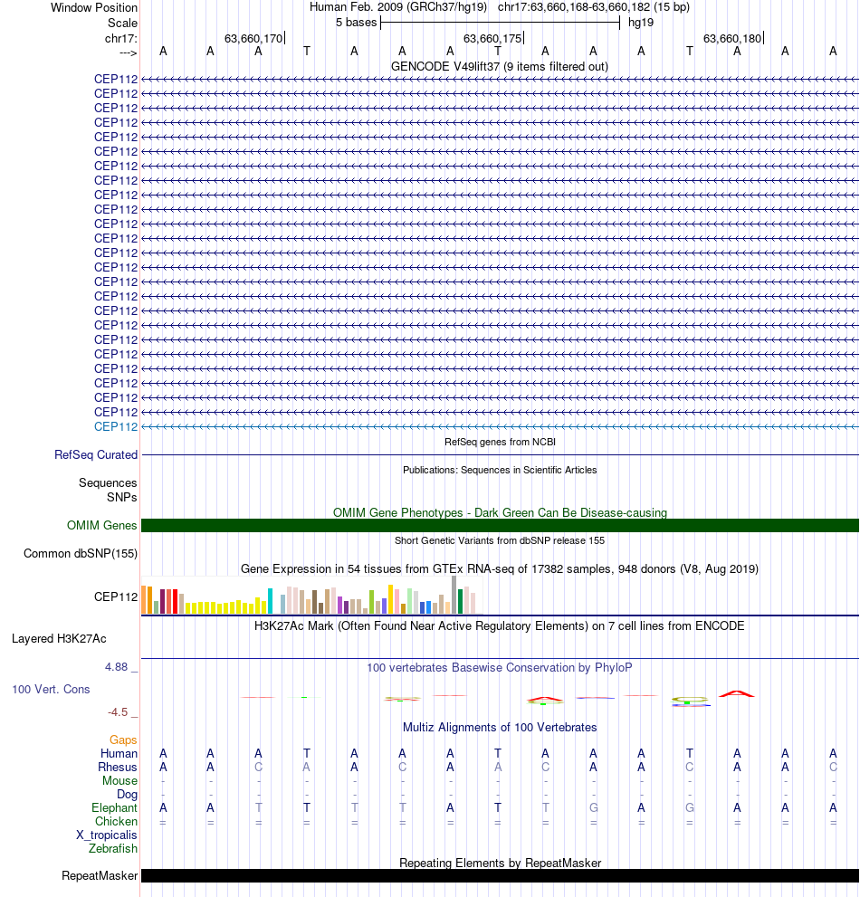
Task: Open Short Genetic Variants from dbSNP title
Action: click(x=500, y=540)
